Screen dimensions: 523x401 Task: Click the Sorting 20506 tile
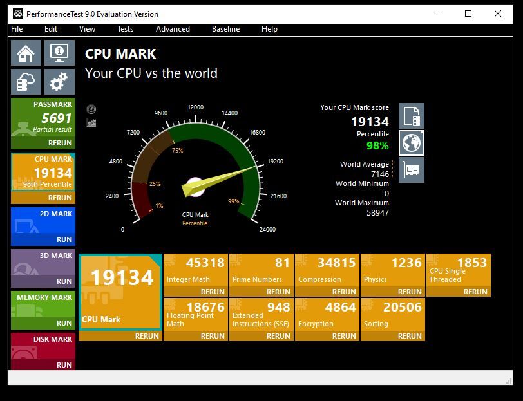393,315
